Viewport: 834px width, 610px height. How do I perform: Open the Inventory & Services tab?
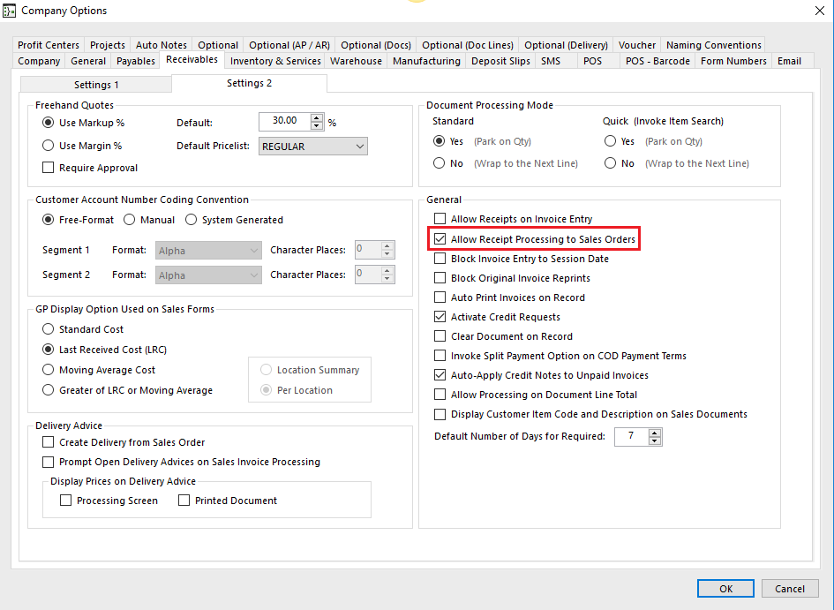[x=275, y=61]
